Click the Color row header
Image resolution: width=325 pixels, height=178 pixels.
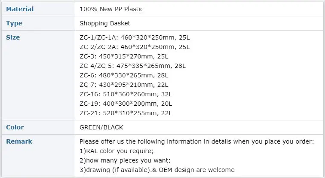(x=15, y=127)
